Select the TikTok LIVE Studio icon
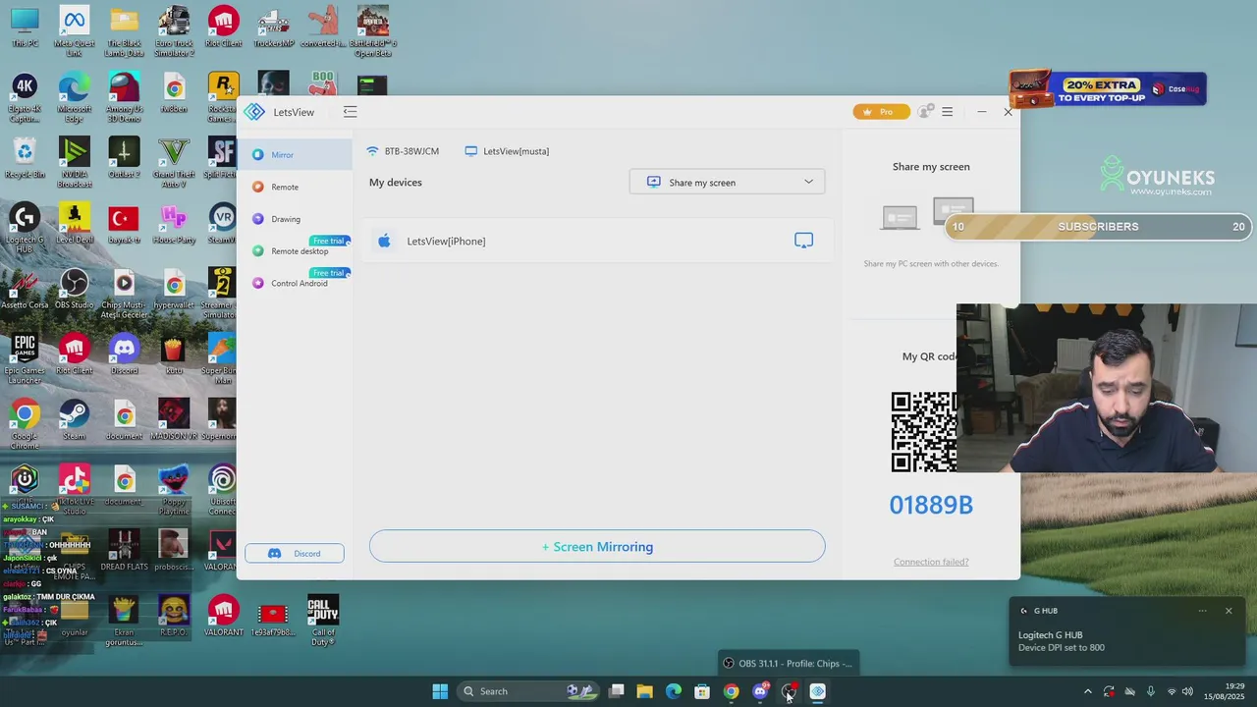Image resolution: width=1257 pixels, height=707 pixels. (74, 489)
